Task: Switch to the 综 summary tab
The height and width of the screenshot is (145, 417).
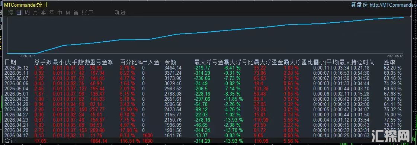Action: (x=11, y=13)
